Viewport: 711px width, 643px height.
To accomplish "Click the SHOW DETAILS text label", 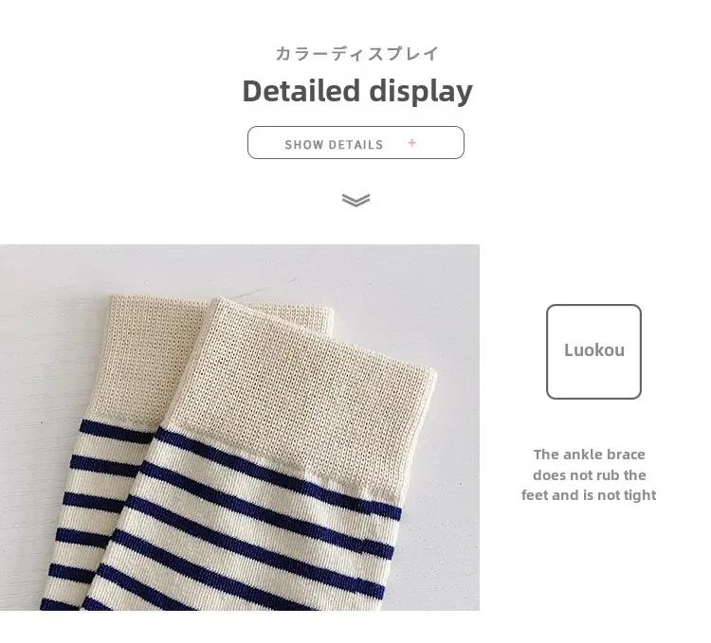I will click(x=335, y=145).
